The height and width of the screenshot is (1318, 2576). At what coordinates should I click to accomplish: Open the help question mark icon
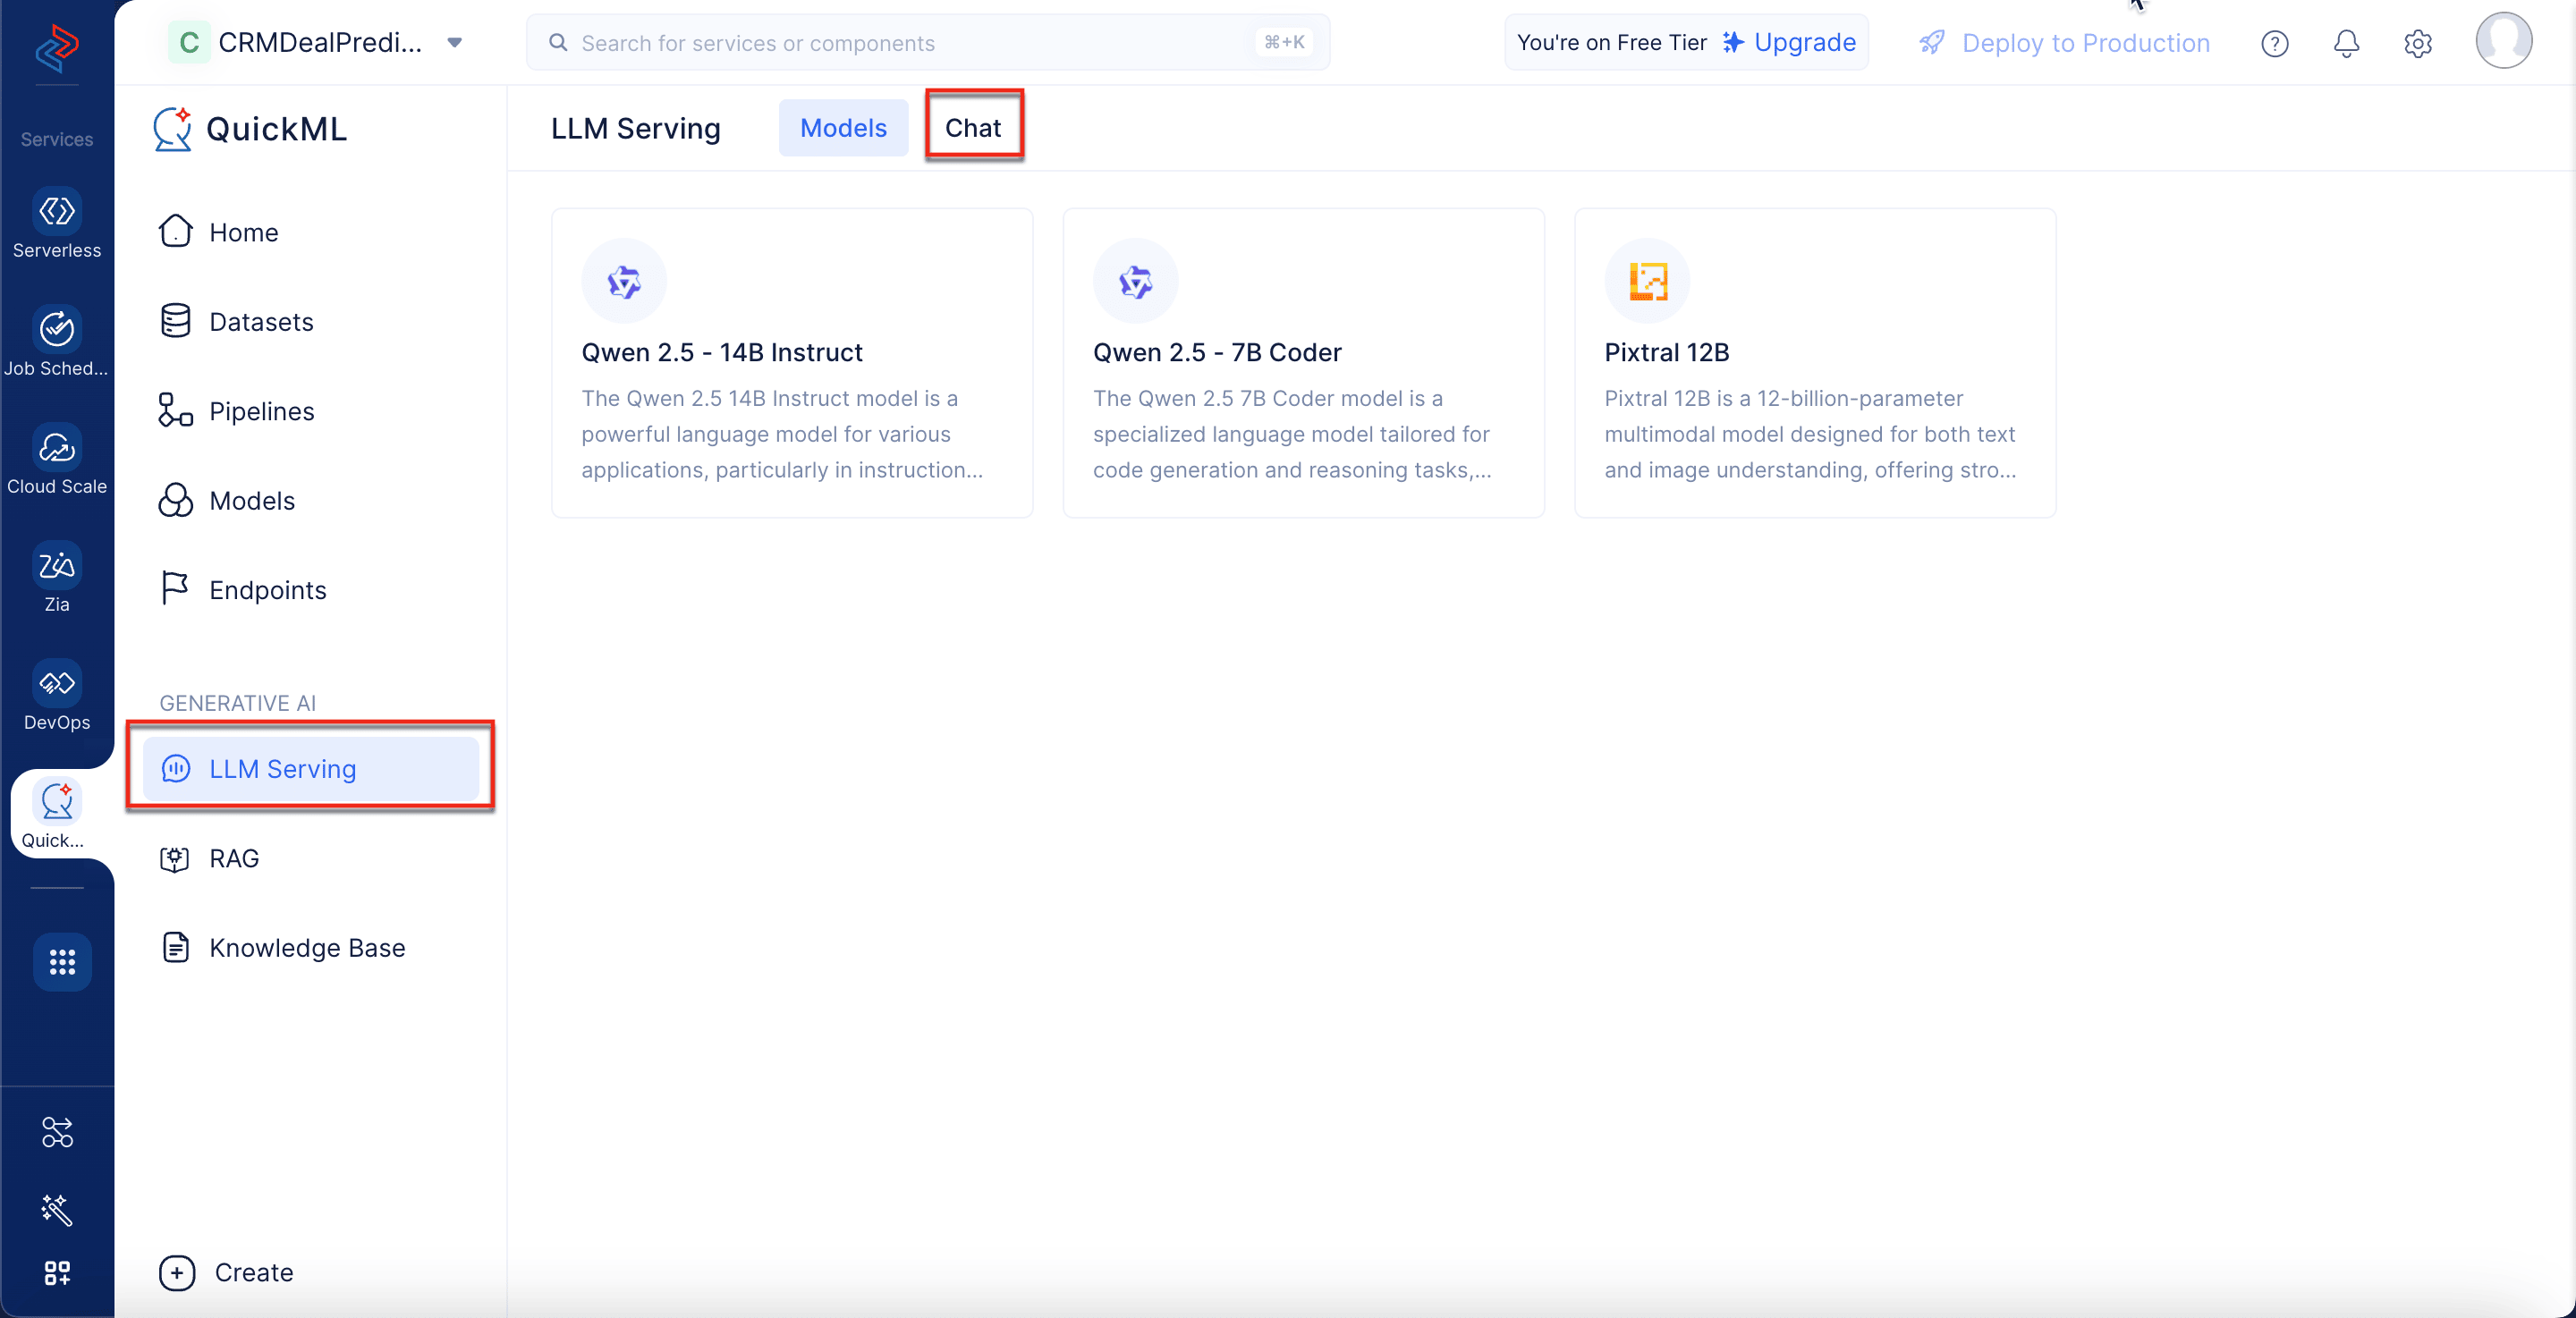pyautogui.click(x=2275, y=43)
